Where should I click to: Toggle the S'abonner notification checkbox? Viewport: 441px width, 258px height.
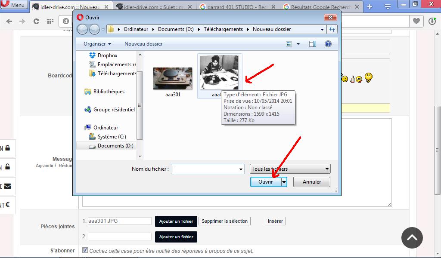click(85, 250)
